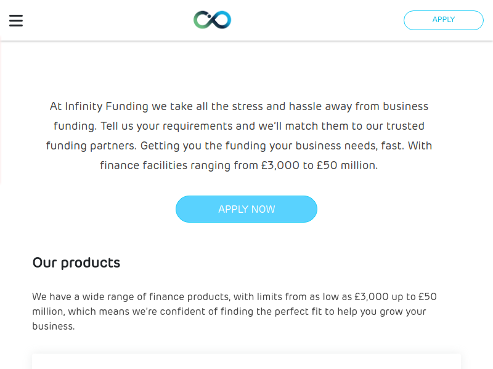Click the blue APPLY NOW button
The height and width of the screenshot is (369, 493).
click(246, 209)
